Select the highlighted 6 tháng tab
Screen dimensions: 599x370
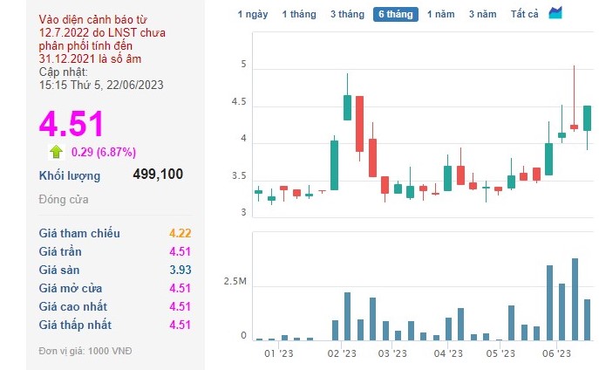(396, 14)
